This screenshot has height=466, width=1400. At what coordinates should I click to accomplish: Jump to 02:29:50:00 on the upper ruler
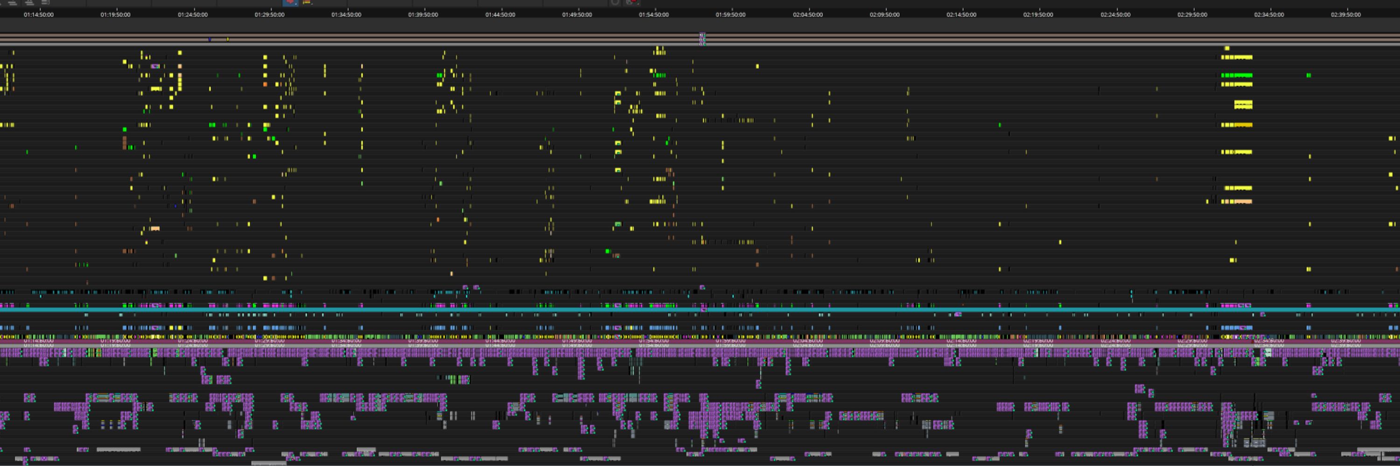(x=1192, y=14)
